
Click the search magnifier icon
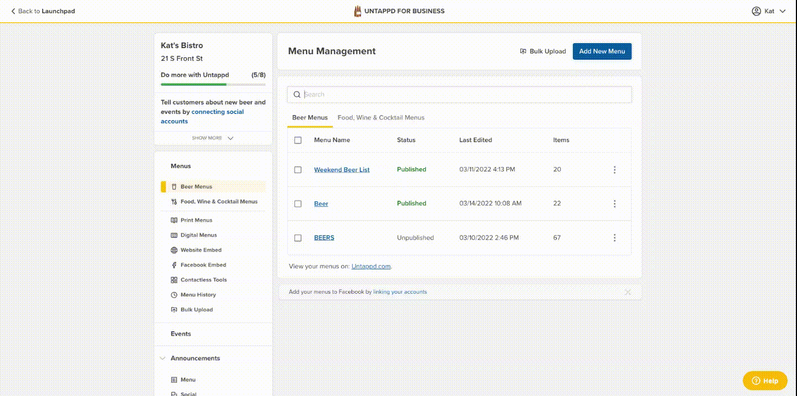[297, 95]
